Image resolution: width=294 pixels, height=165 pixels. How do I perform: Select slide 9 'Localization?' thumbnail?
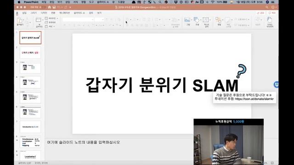30,156
